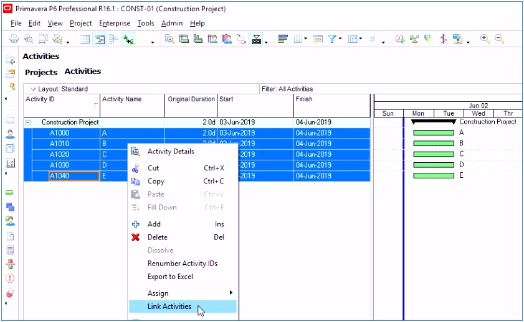The width and height of the screenshot is (524, 322).
Task: Open the Expenses calculator sidebar icon
Action: point(10,250)
